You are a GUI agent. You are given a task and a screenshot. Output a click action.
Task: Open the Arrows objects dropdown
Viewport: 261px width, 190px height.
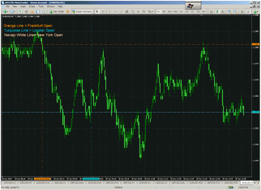click(x=150, y=12)
